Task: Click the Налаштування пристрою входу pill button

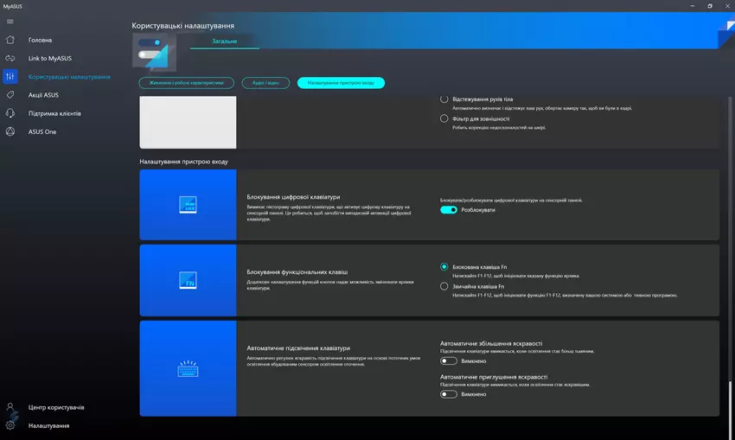Action: pyautogui.click(x=341, y=83)
